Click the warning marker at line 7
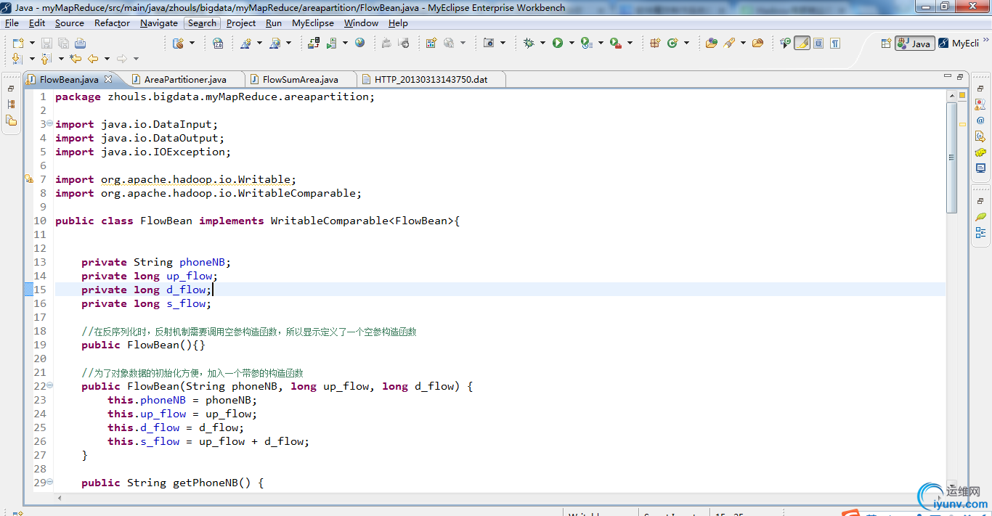This screenshot has height=516, width=992. click(x=29, y=179)
